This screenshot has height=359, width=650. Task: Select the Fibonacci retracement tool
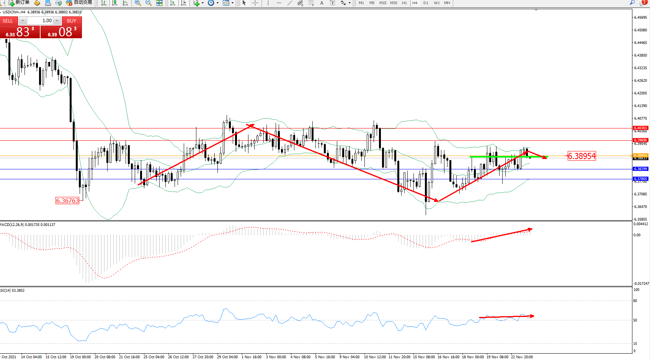[x=311, y=3]
